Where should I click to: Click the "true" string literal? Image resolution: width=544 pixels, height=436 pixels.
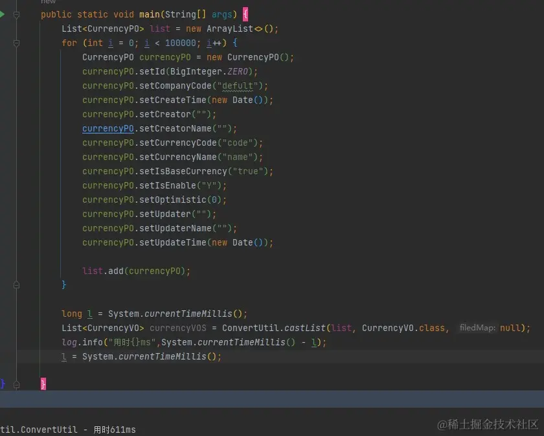(248, 171)
